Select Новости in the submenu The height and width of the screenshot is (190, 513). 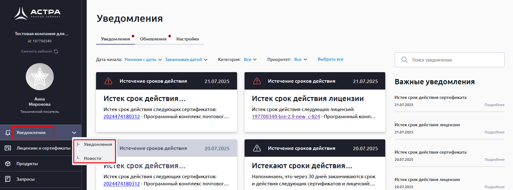tap(93, 158)
